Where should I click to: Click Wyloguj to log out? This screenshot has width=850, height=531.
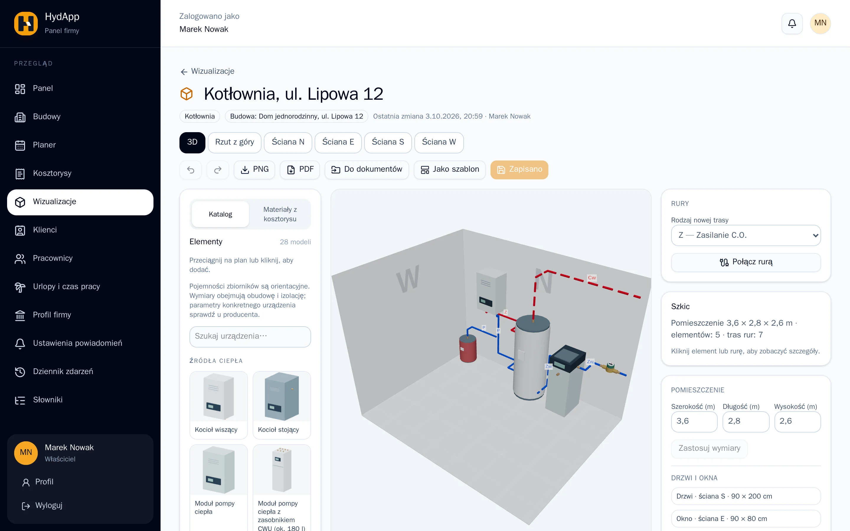(80, 506)
